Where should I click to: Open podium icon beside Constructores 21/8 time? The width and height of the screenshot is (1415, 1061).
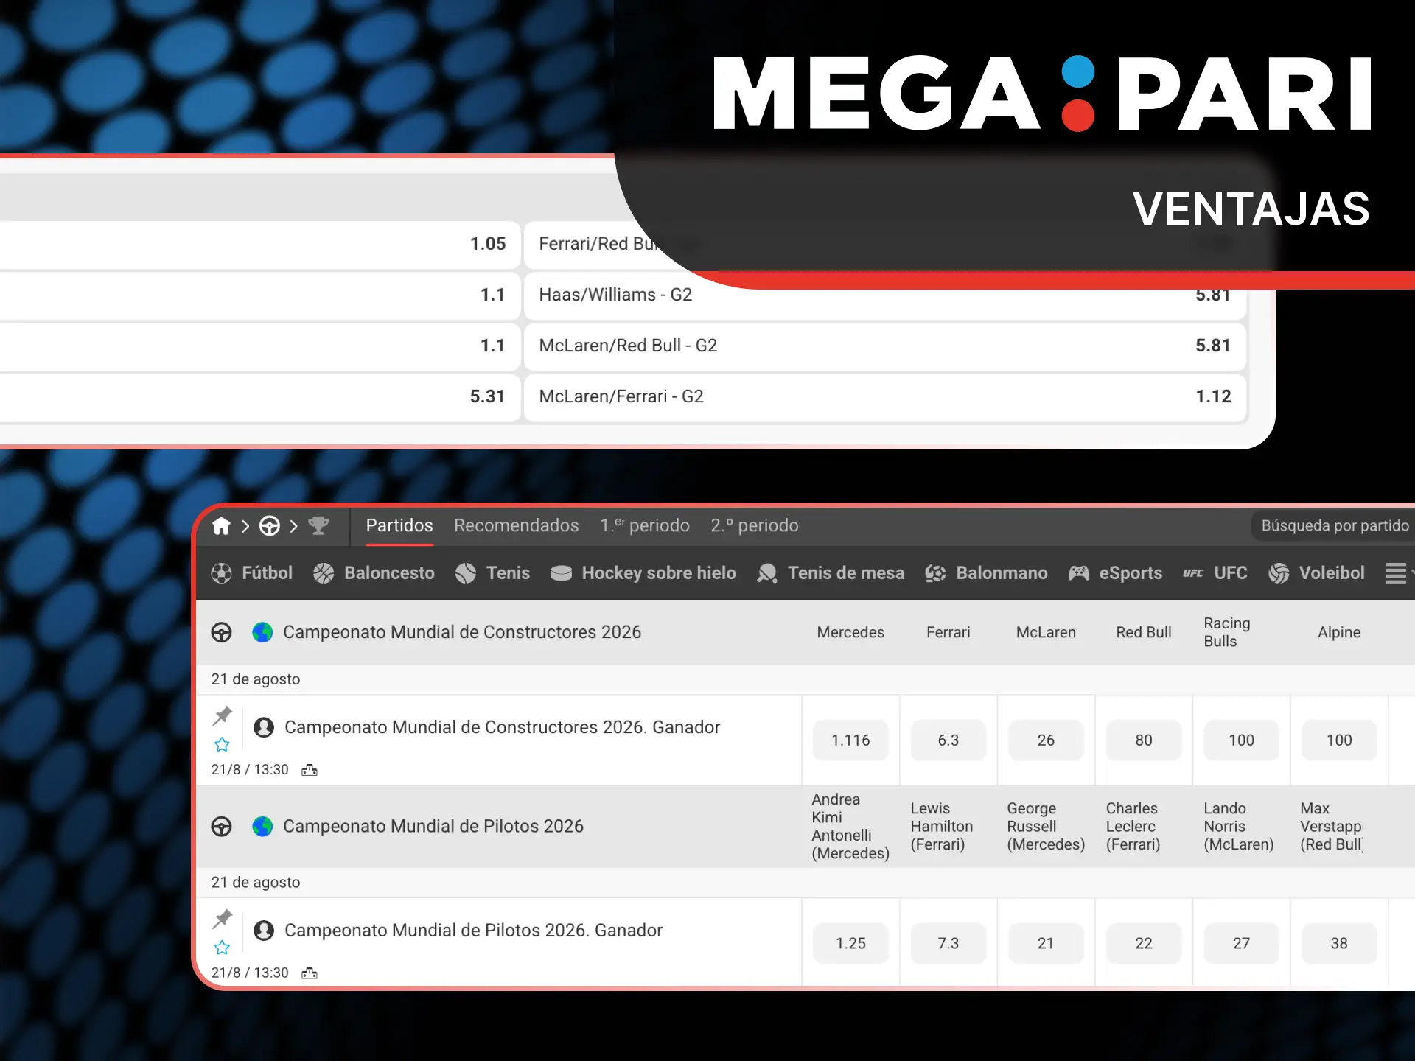coord(310,770)
